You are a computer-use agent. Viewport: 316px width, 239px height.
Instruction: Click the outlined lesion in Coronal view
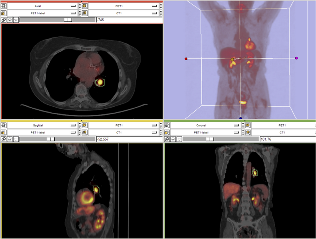click(x=255, y=172)
